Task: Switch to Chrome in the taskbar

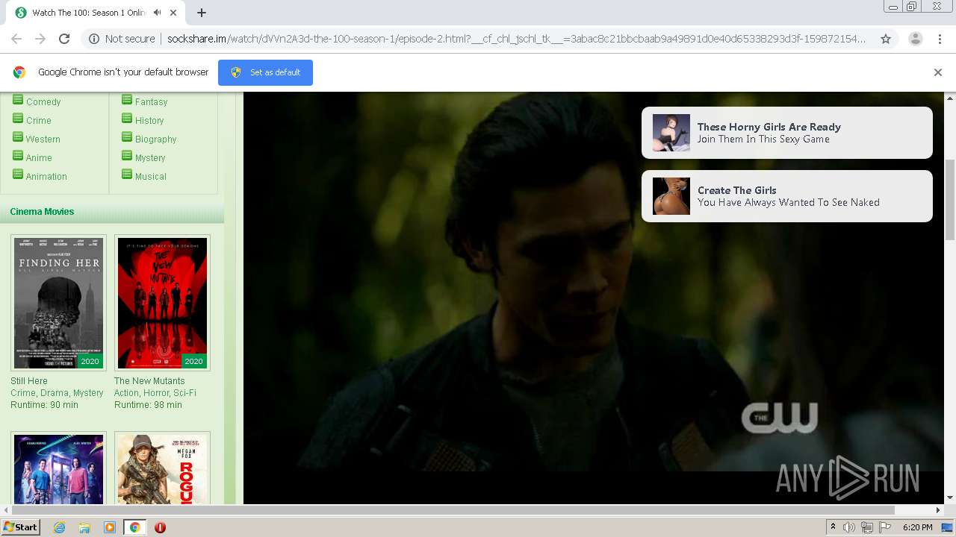Action: [x=134, y=527]
